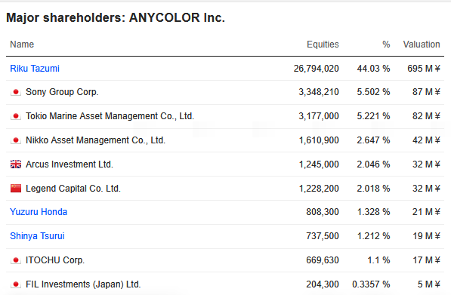Screen dimensions: 451x295
Task: Open the Yuzuru Honda profile link
Action: 39,212
